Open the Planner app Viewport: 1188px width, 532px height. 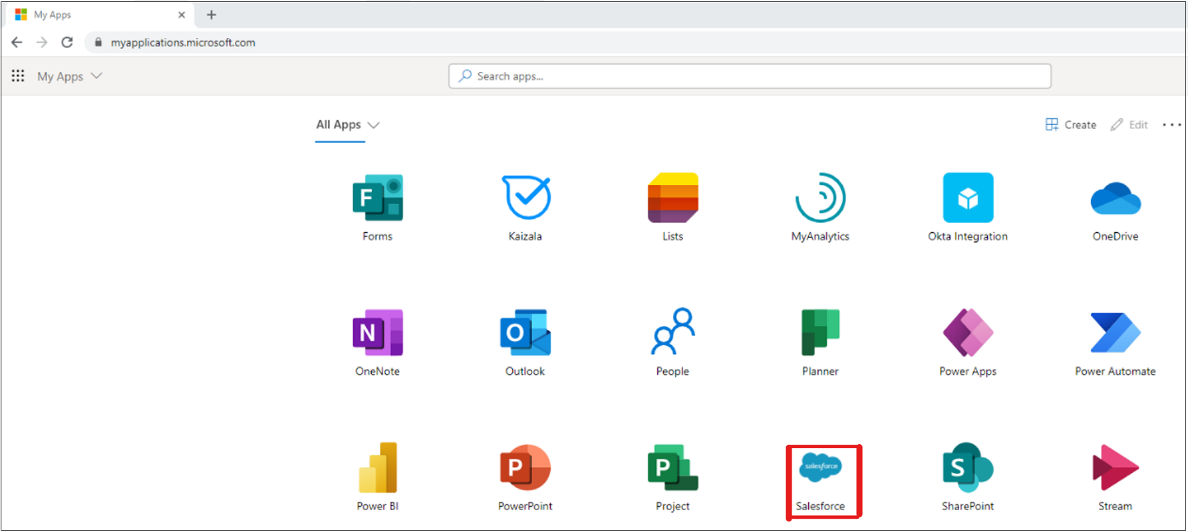point(820,332)
